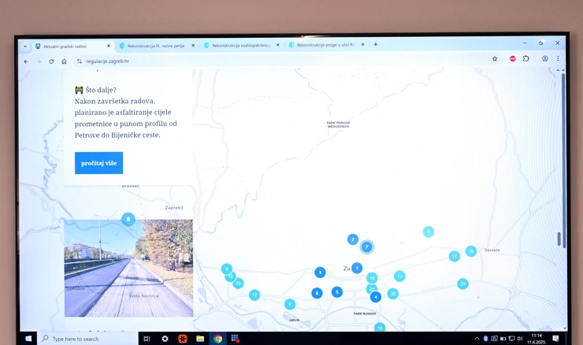The image size is (583, 345).
Task: Select map marker number 5
Action: 337,292
